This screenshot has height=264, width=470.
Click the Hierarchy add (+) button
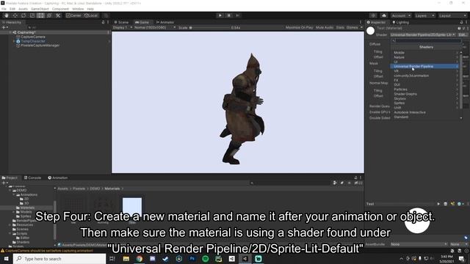tap(5, 27)
